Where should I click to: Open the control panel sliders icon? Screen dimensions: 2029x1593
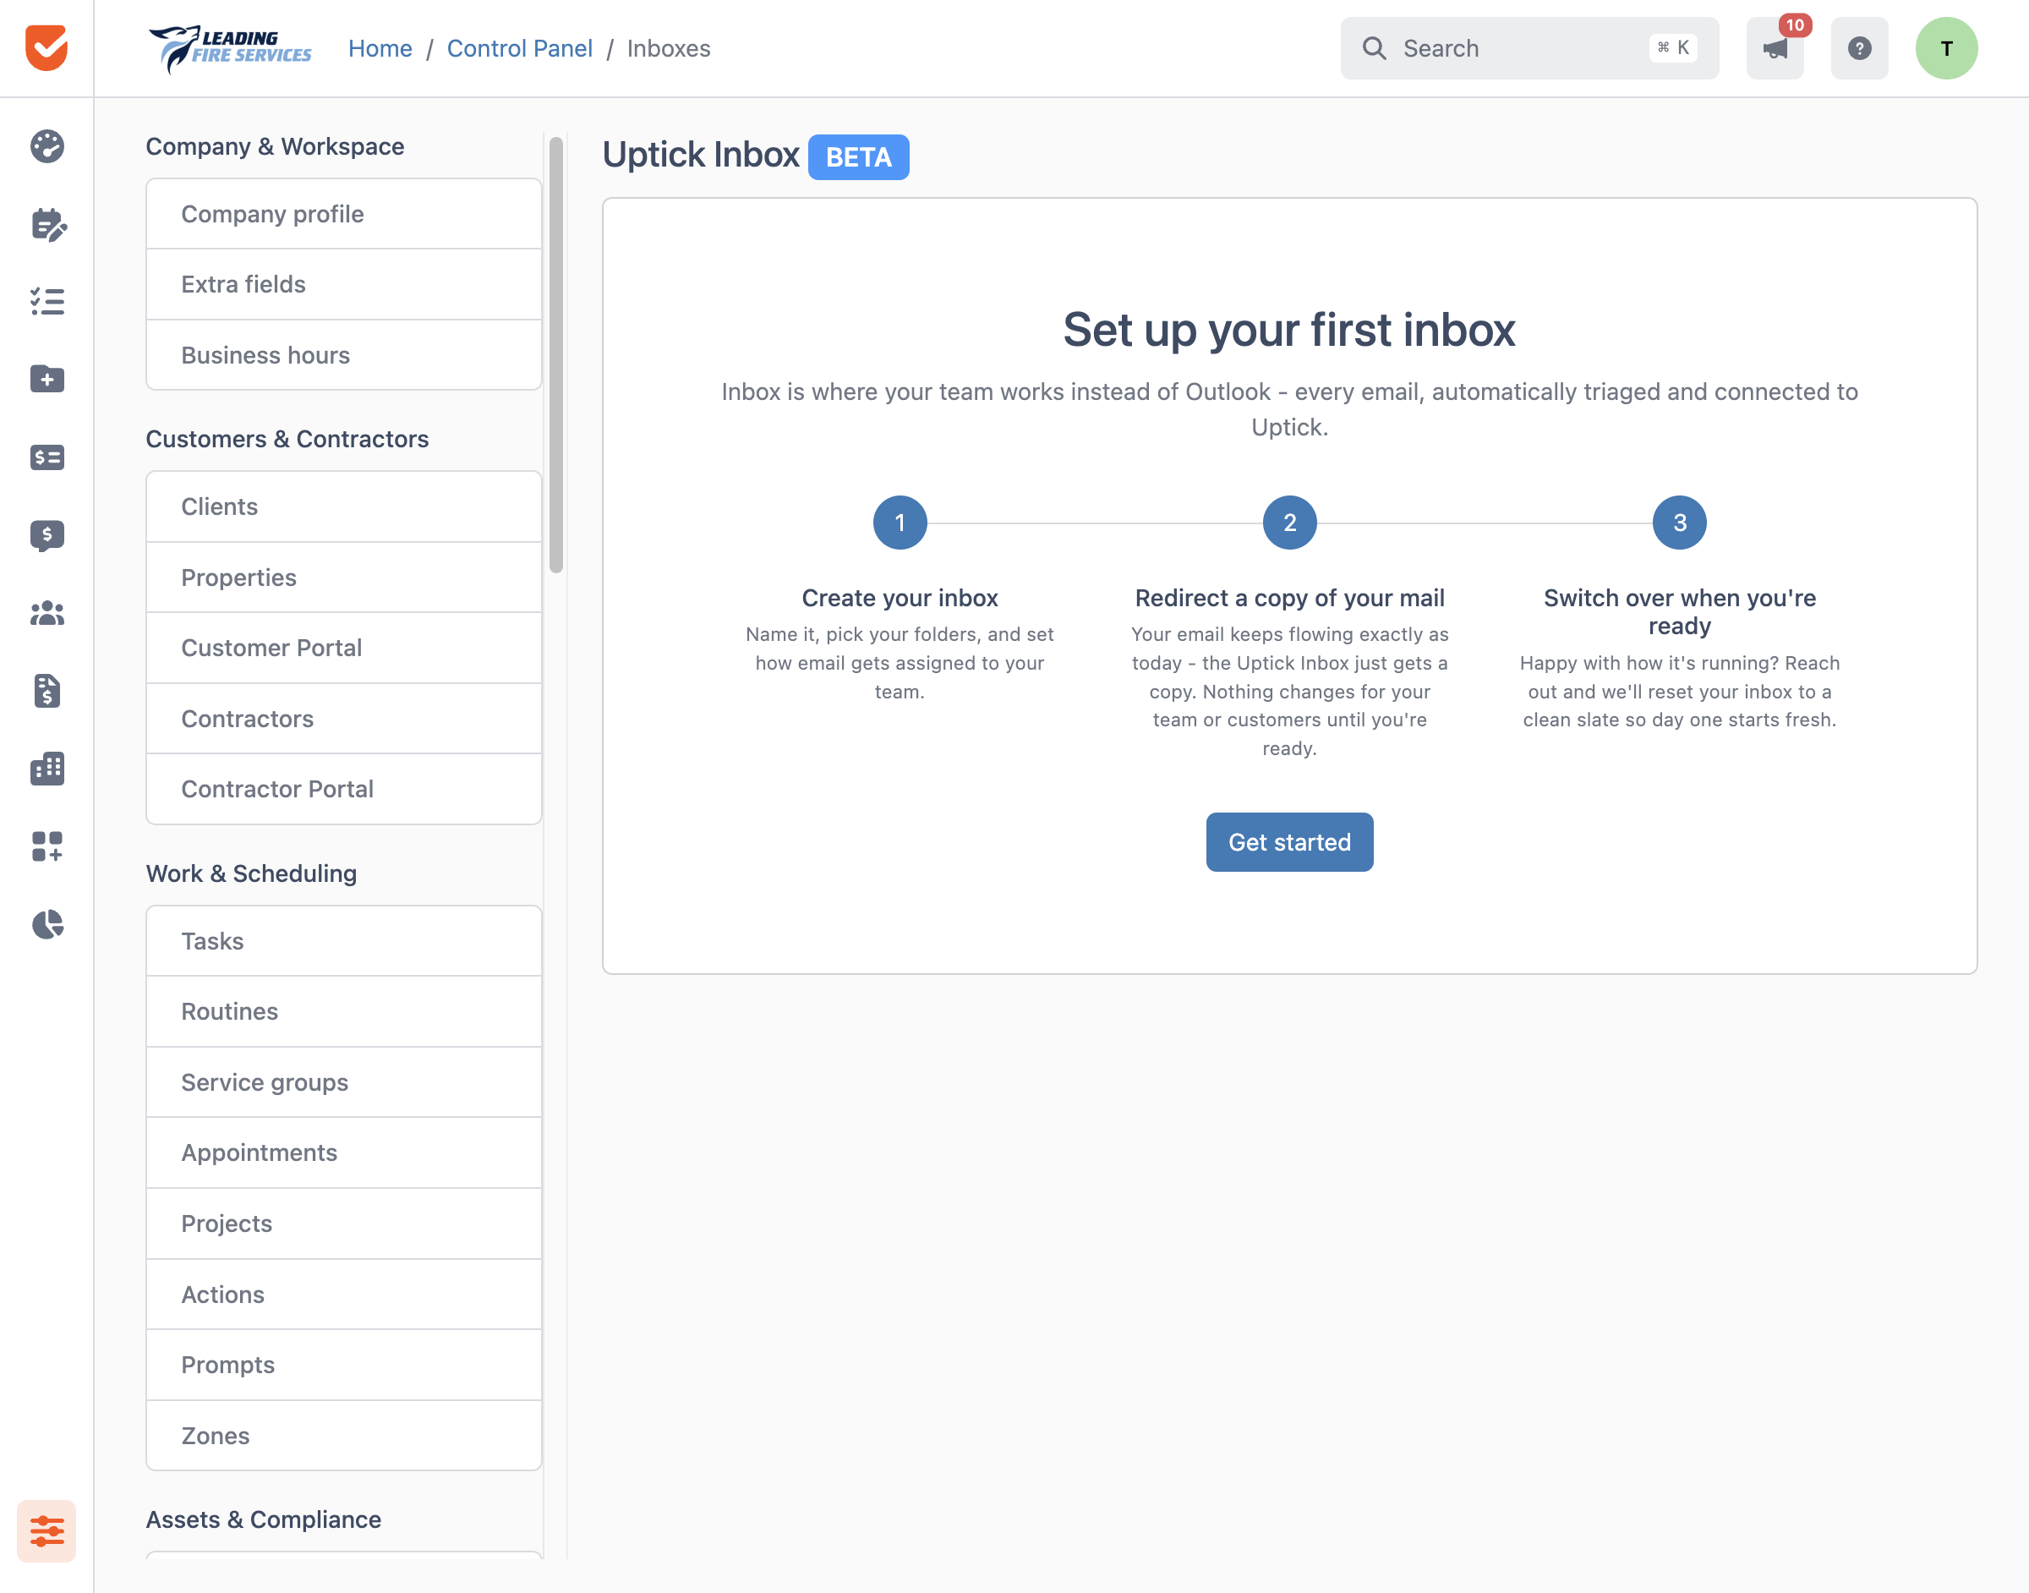[46, 1530]
